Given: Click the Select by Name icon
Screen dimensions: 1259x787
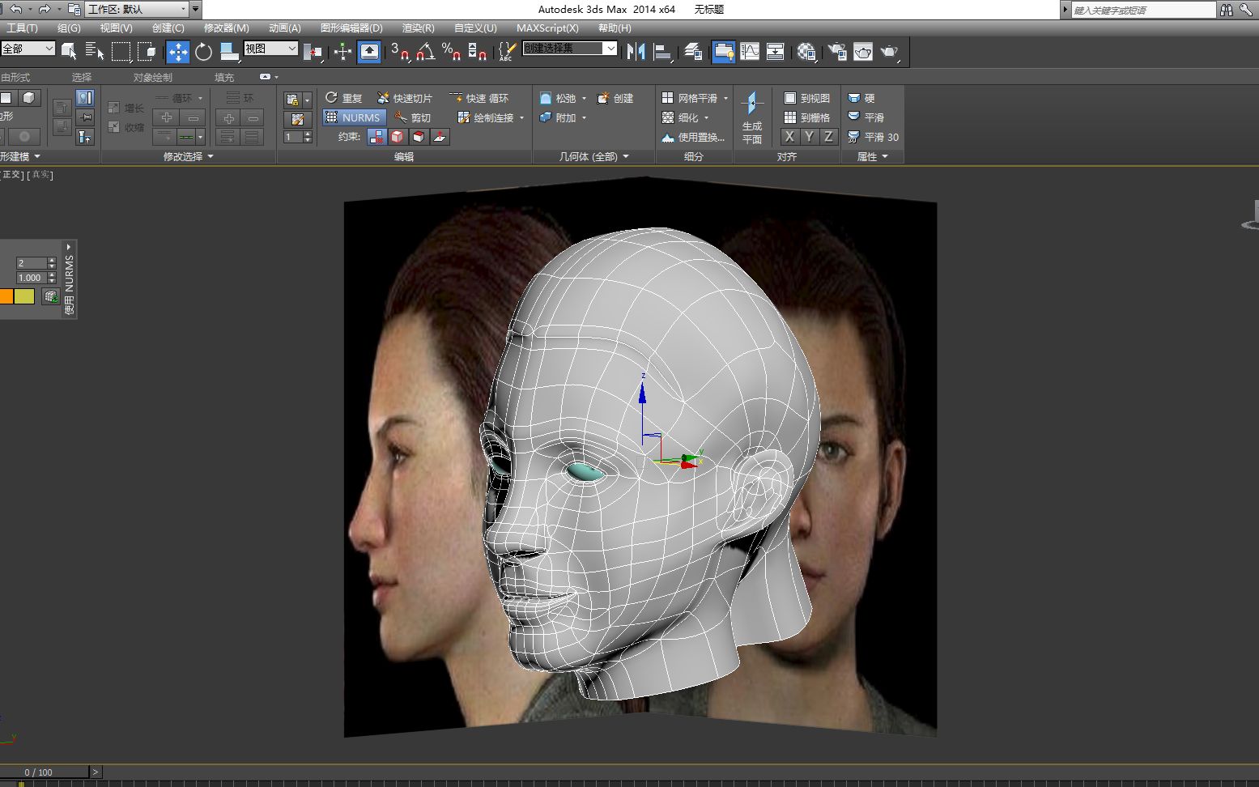Looking at the screenshot, I should (x=94, y=52).
